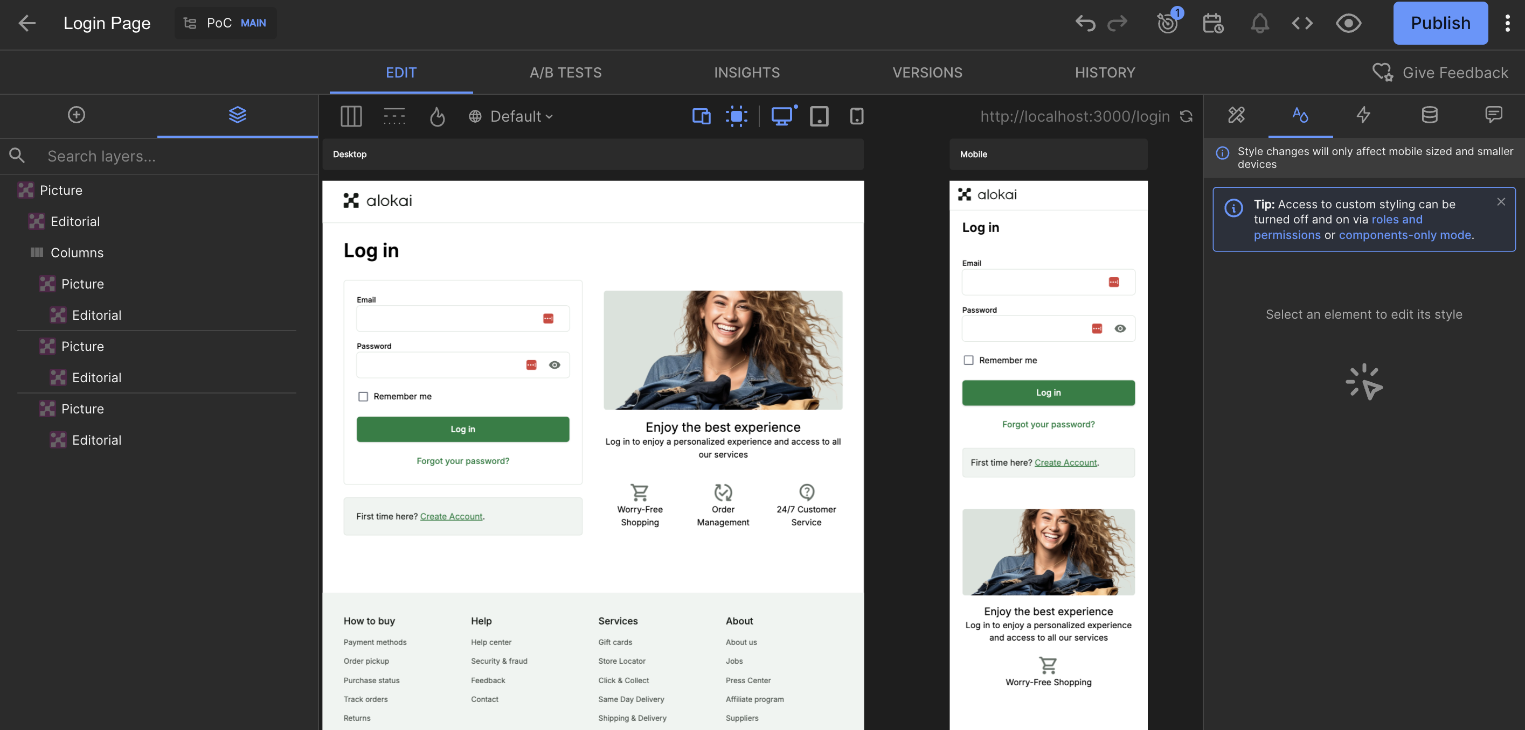This screenshot has width=1525, height=730.
Task: Select the tablet breakpoint icon
Action: [x=819, y=116]
